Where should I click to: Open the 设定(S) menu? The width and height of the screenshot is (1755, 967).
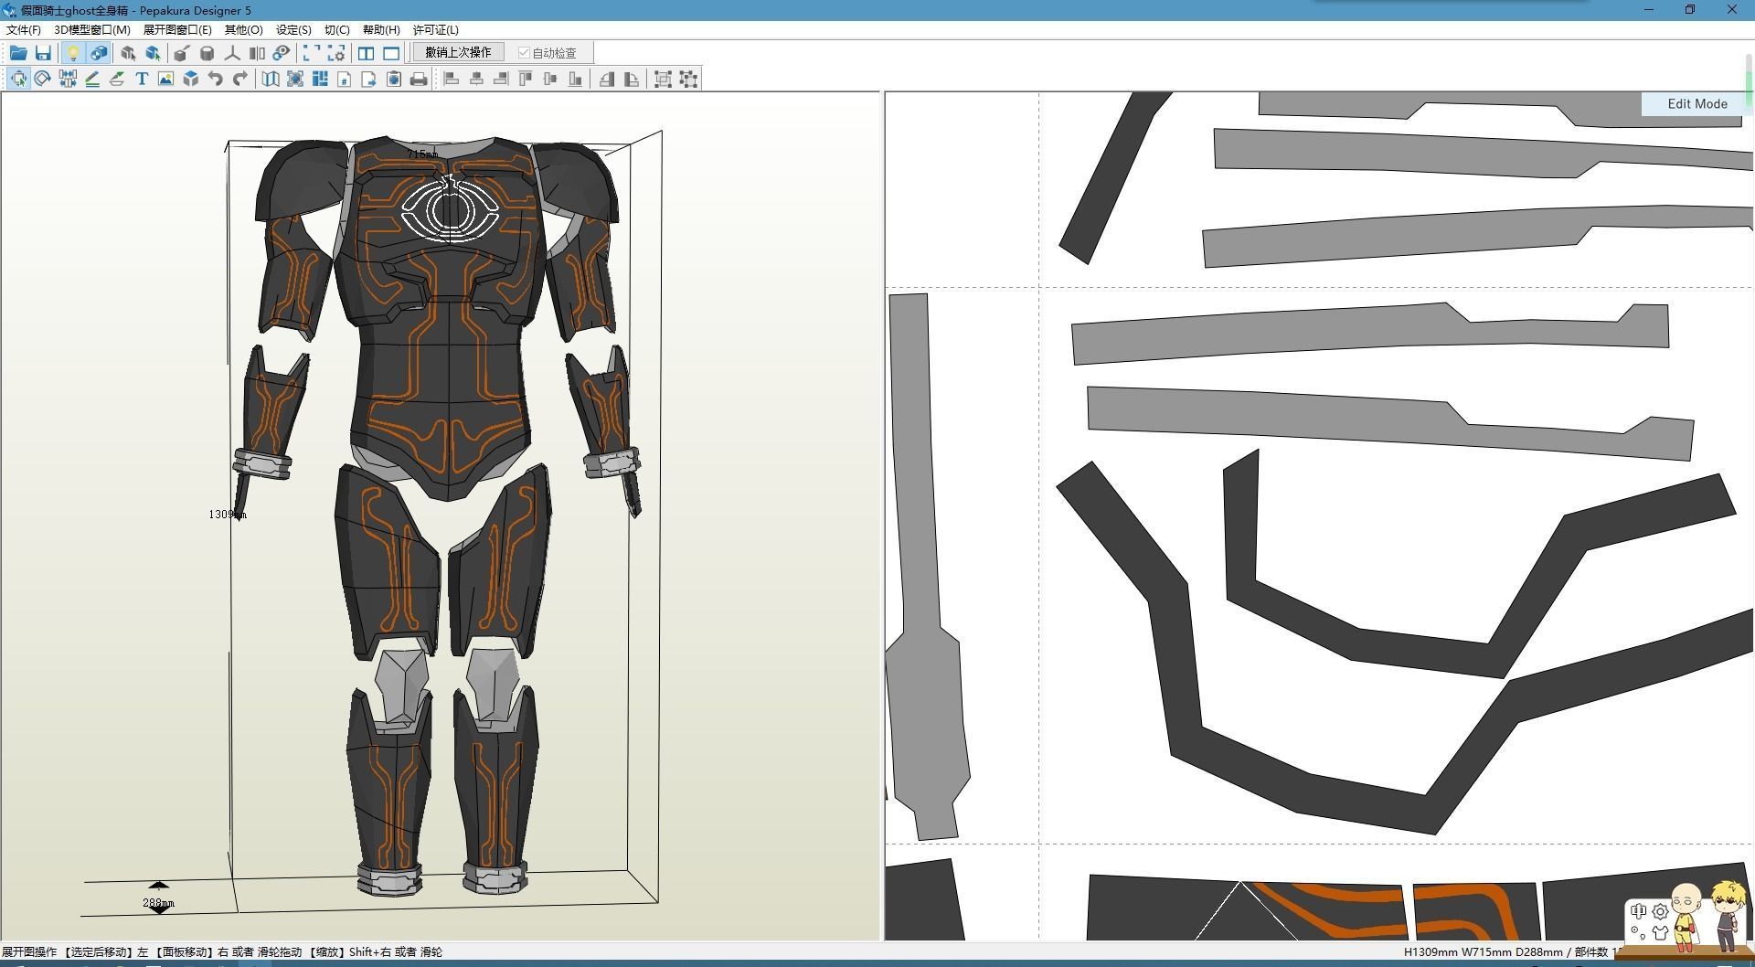(x=293, y=30)
